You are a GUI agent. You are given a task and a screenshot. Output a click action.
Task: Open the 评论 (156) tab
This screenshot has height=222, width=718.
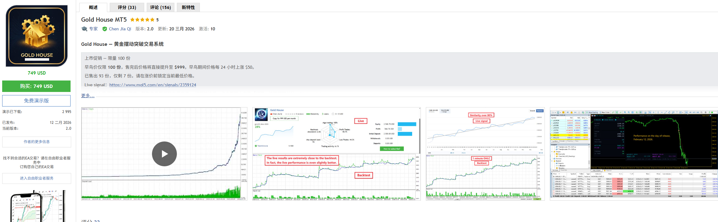click(x=160, y=7)
